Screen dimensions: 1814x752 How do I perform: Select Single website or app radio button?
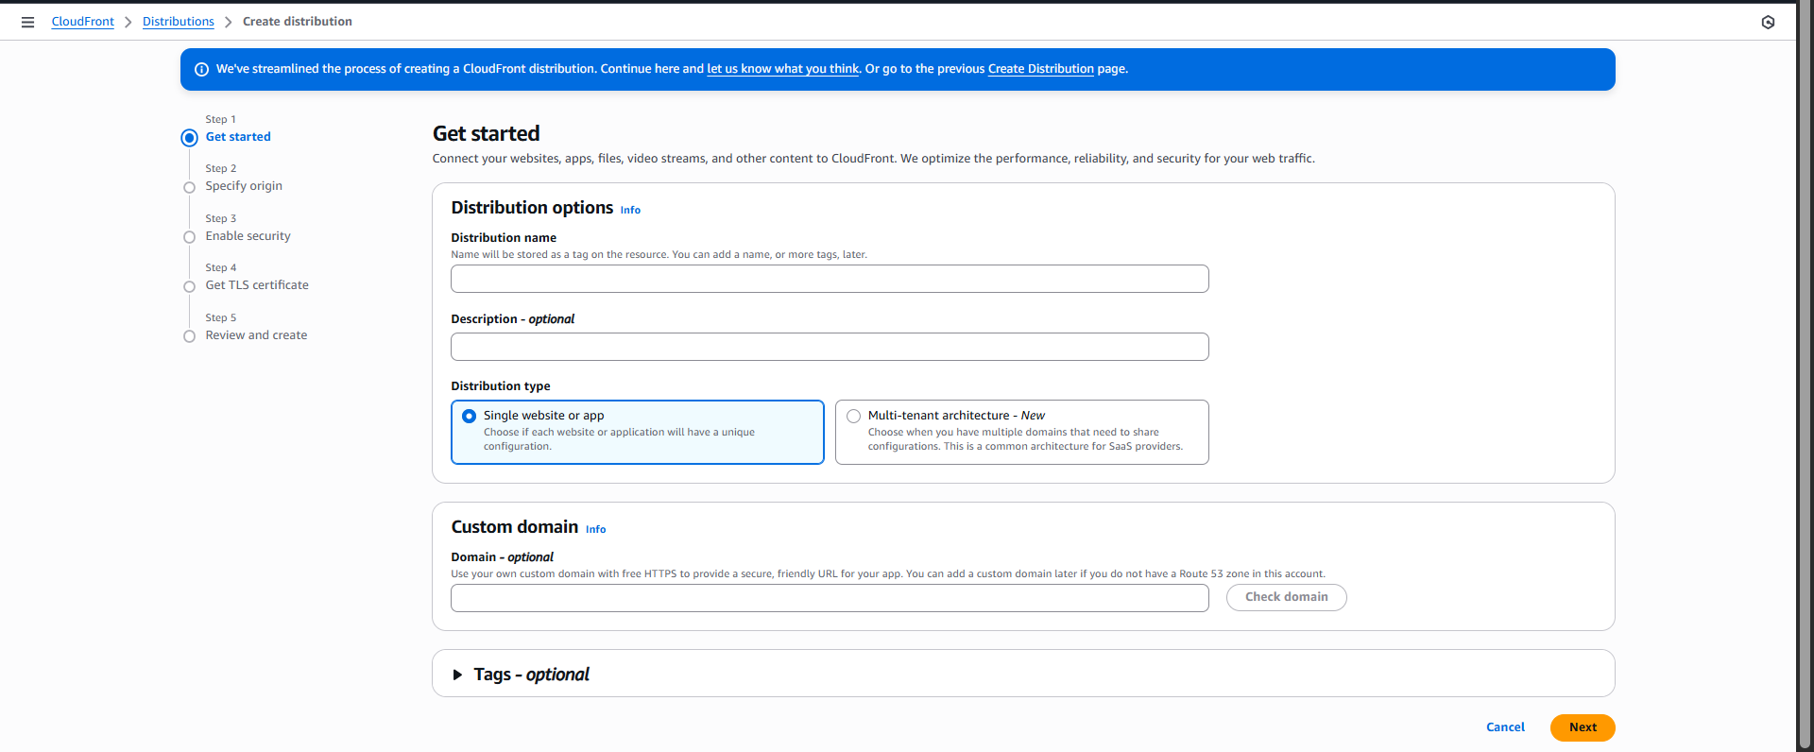pos(470,416)
